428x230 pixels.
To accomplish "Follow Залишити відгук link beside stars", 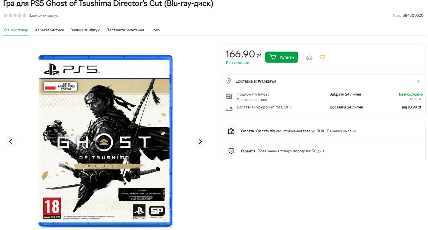I will pos(43,15).
